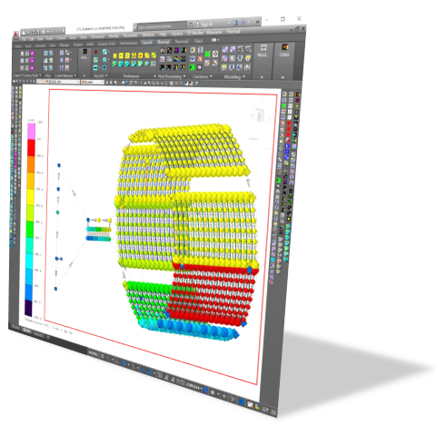This screenshot has width=436, height=436.
Task: Open the TD Mesher menu
Action: pos(195,33)
